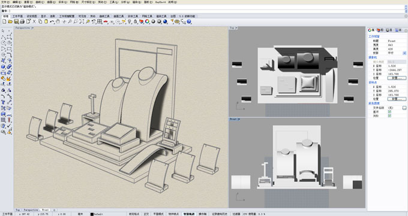Open the Top viewport title dropdown arrow
Viewport: 408px width, 216px height.
pos(236,28)
